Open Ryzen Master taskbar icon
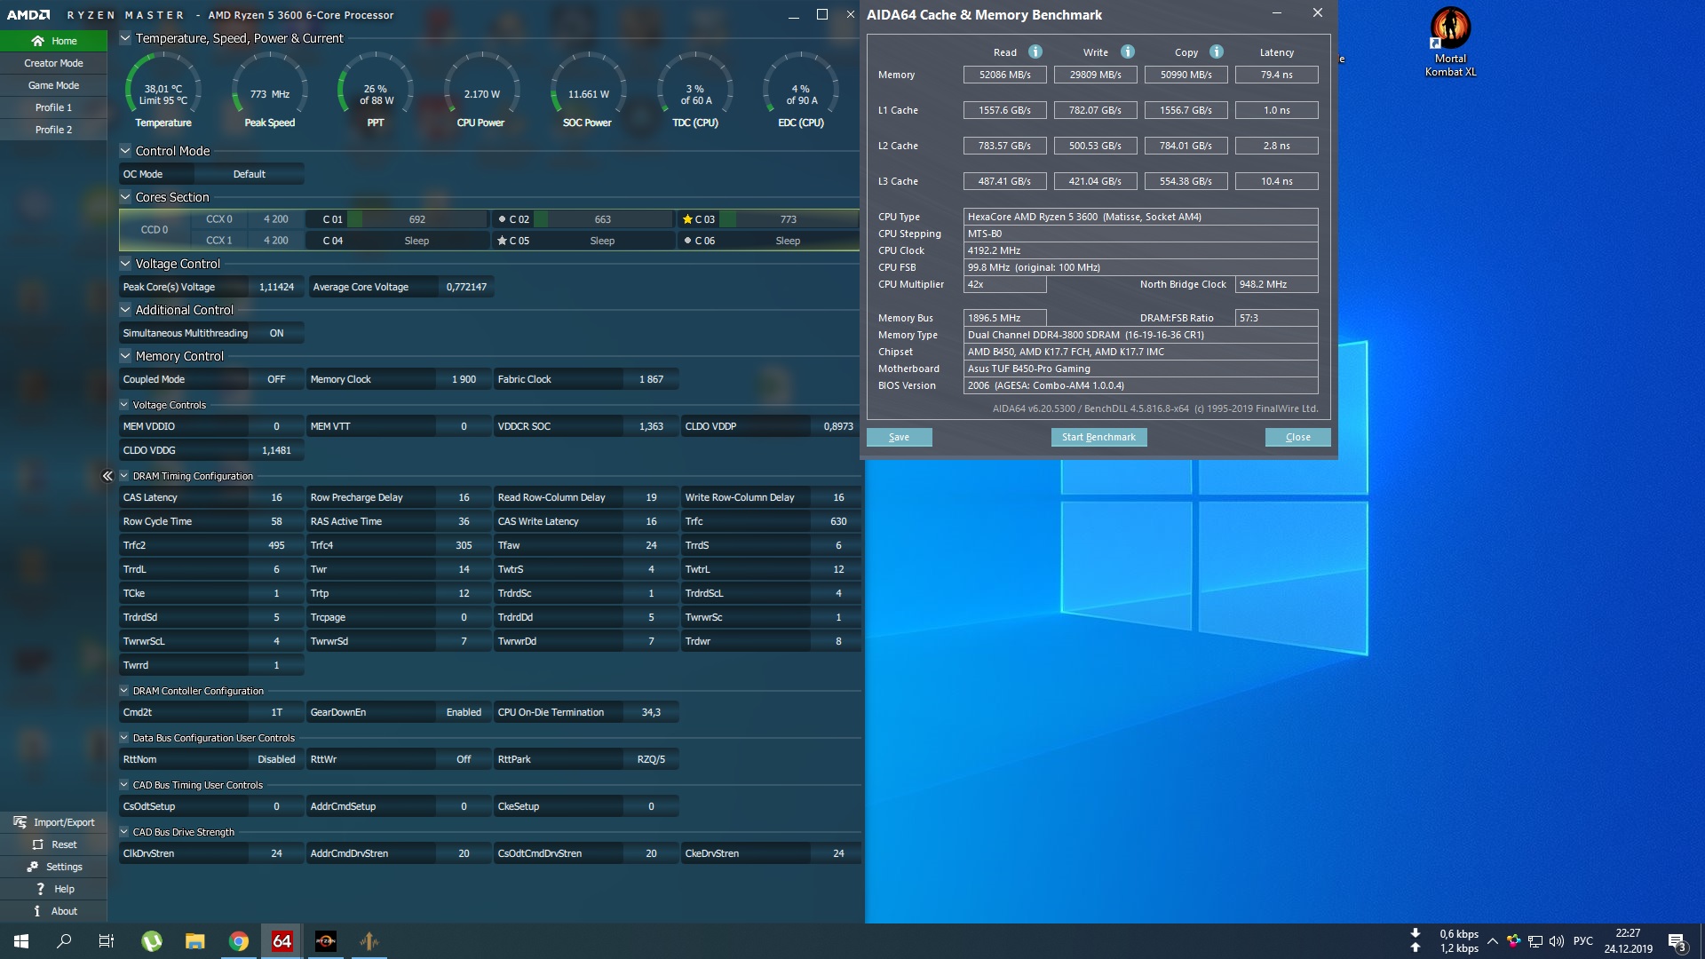 coord(325,941)
